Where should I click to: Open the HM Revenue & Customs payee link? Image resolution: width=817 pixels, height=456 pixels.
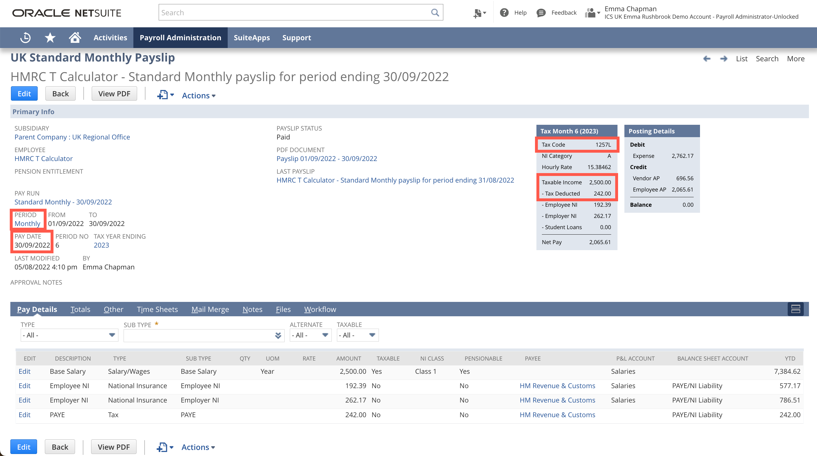click(x=557, y=386)
